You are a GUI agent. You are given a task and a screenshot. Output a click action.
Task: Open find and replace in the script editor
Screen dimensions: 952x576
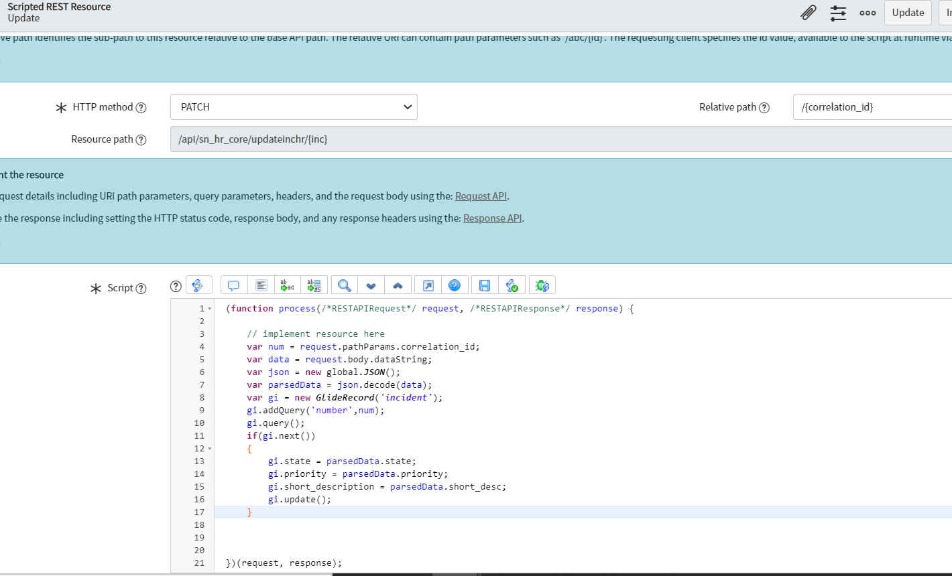click(x=288, y=285)
